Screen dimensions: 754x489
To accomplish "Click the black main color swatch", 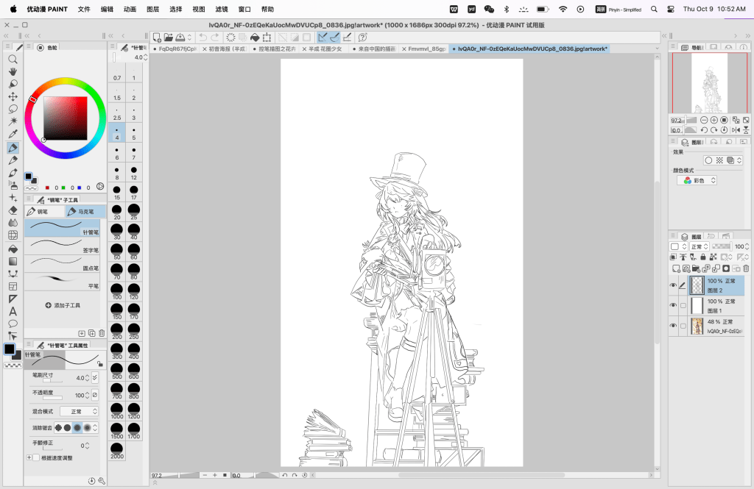I will 9,349.
